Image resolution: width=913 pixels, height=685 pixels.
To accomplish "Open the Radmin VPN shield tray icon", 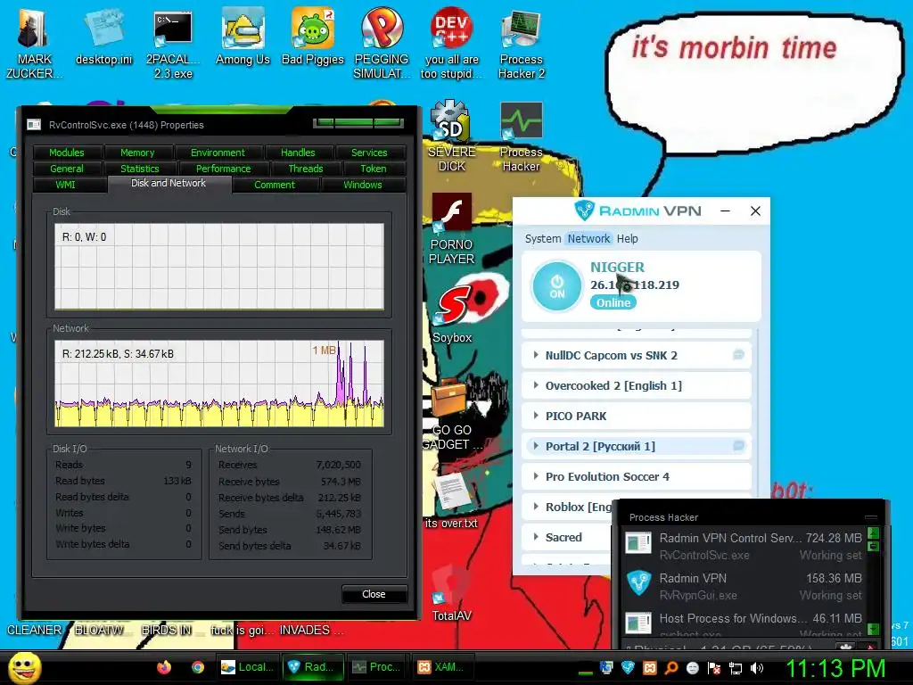I will click(x=628, y=668).
